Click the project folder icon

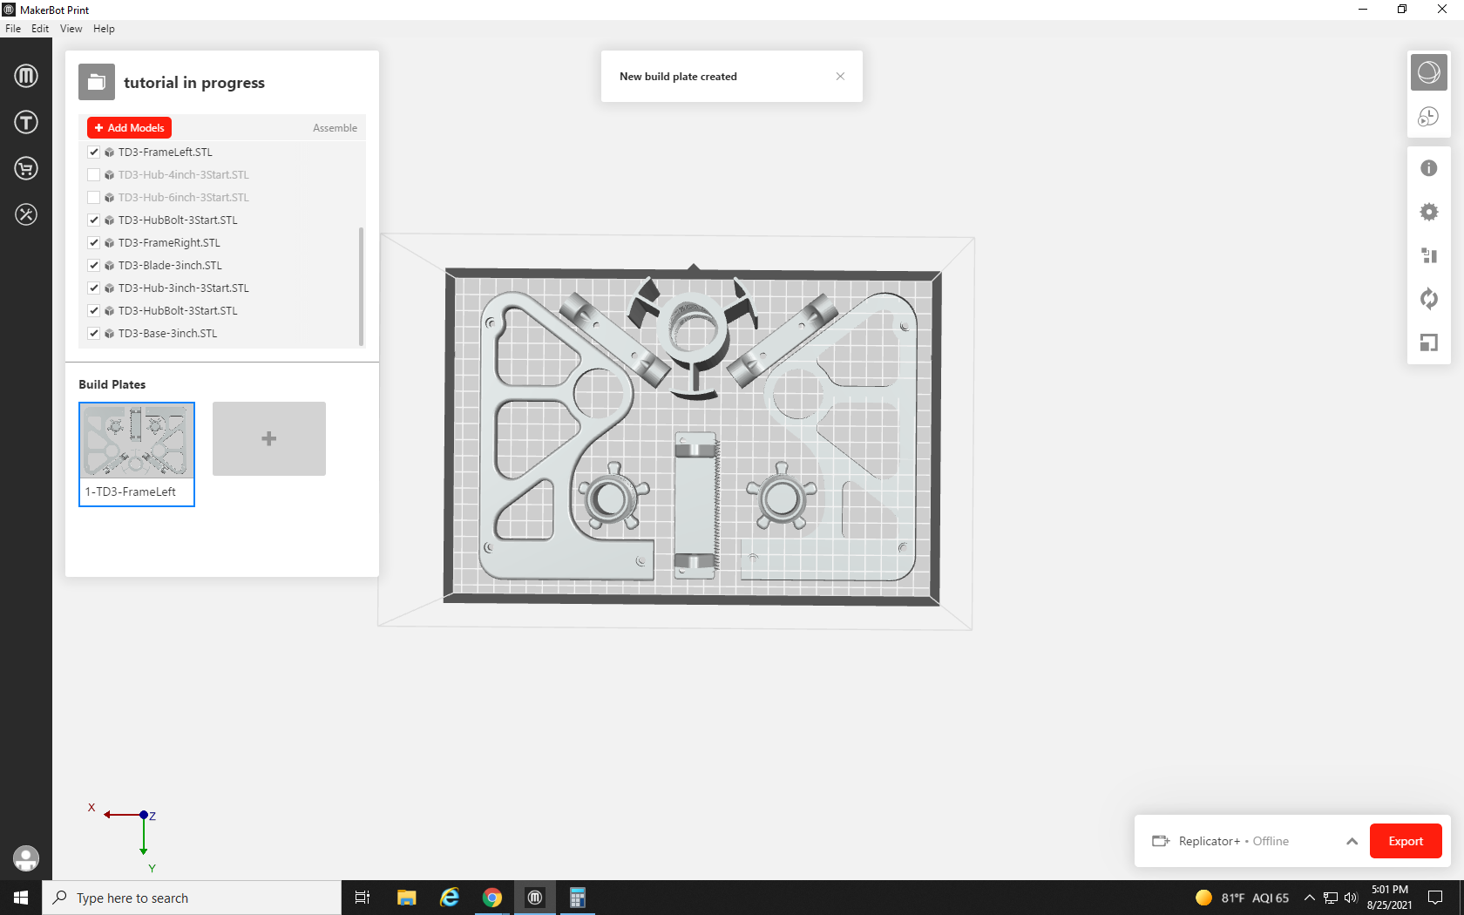point(97,83)
